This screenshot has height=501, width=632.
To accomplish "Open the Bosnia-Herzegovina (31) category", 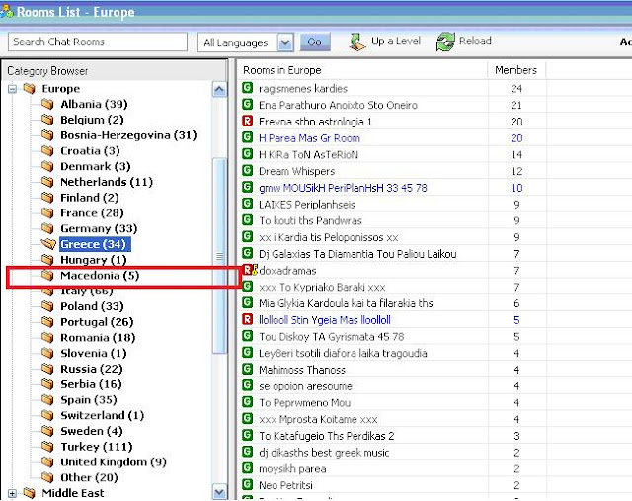I will (x=128, y=135).
